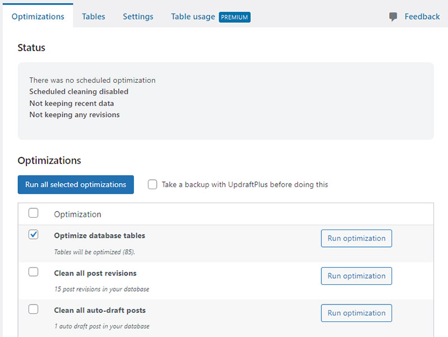
Task: Enable Clean all auto-draft posts
Action: click(33, 309)
